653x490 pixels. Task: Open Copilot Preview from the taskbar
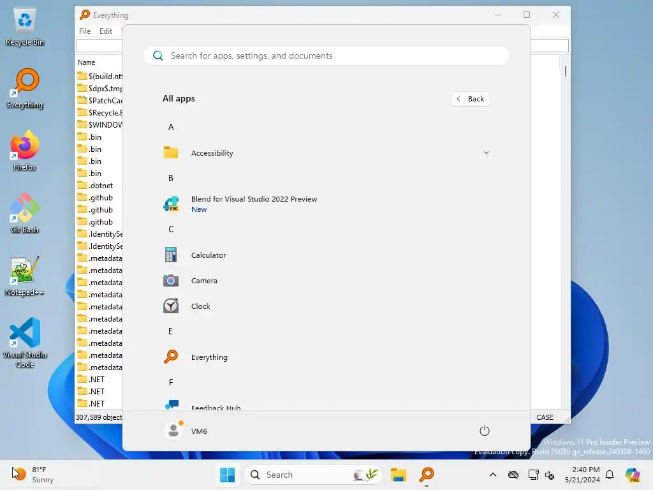point(632,475)
